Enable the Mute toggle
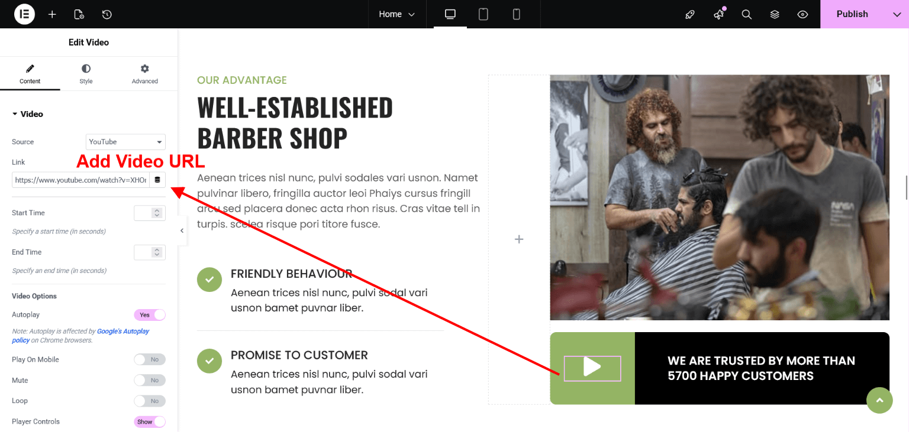Image resolution: width=909 pixels, height=432 pixels. coord(150,380)
